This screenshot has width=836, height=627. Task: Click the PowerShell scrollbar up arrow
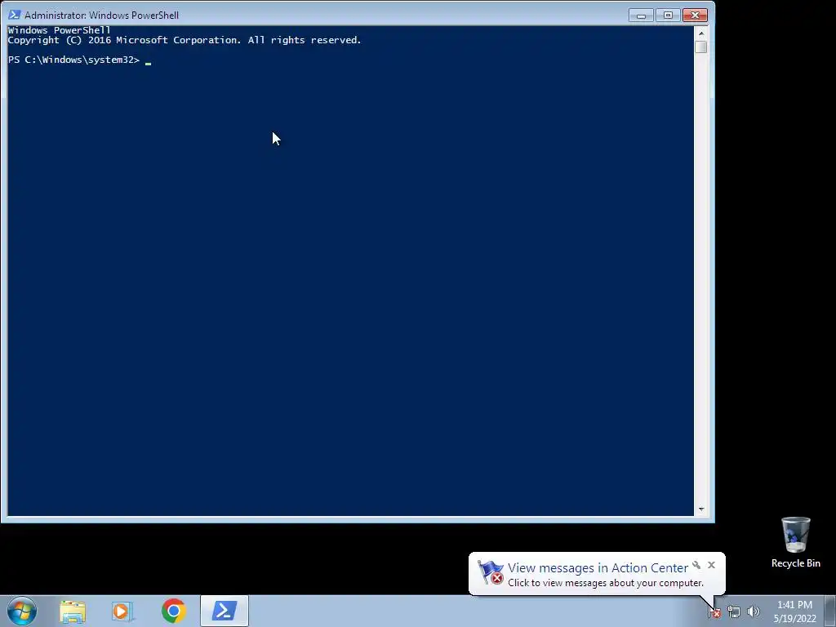point(701,33)
